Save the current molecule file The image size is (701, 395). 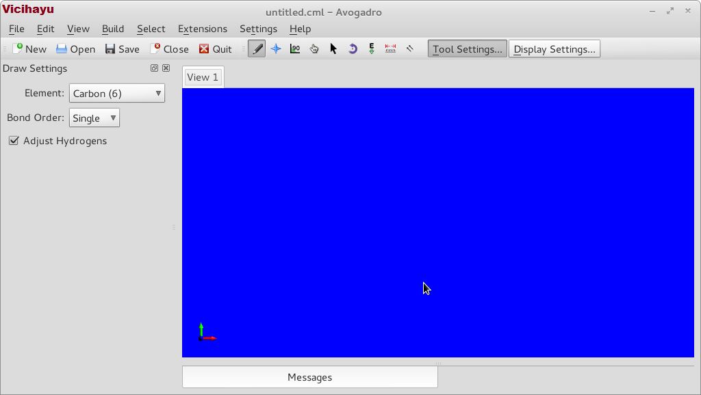click(x=123, y=49)
